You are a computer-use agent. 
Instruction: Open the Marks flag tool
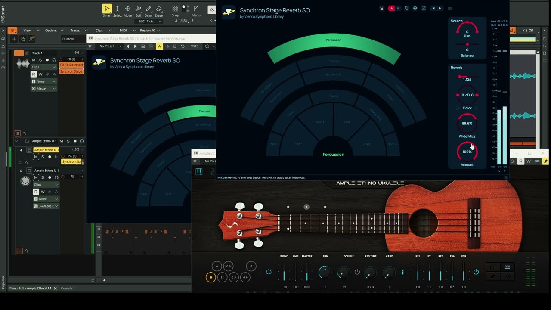(x=196, y=9)
